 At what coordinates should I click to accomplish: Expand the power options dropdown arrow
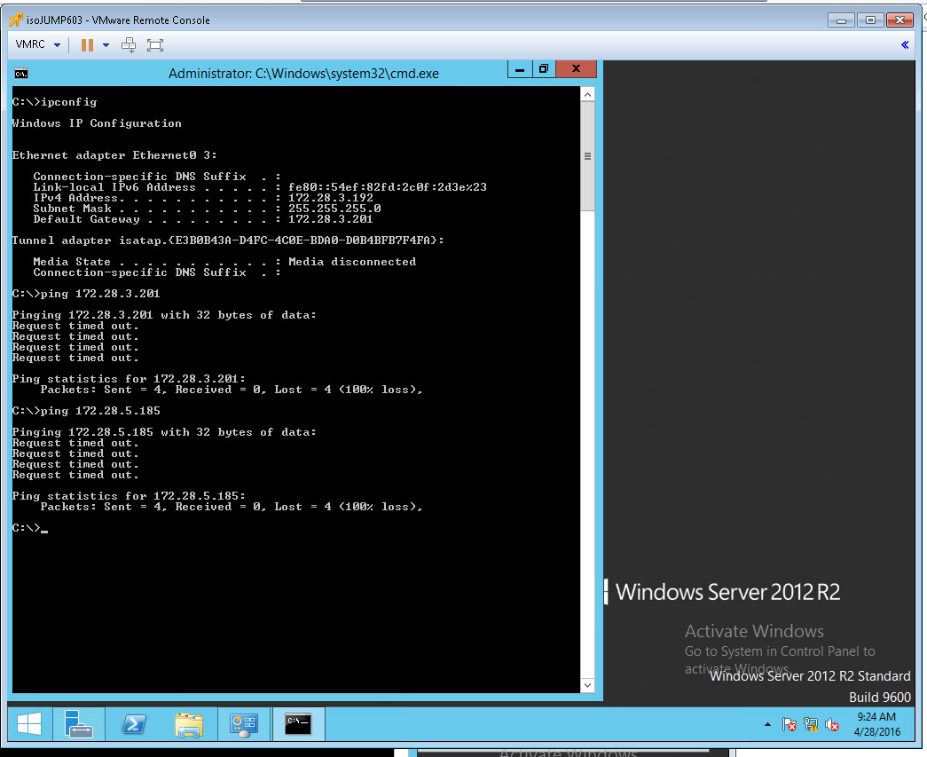click(106, 45)
